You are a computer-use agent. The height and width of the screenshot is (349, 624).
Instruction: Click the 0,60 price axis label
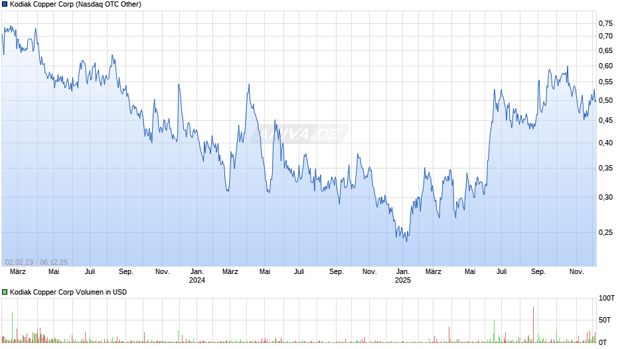click(605, 66)
